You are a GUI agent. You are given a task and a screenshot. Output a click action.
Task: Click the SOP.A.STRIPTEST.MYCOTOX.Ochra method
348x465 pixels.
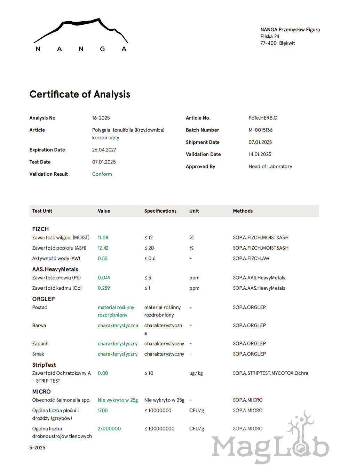(x=270, y=373)
